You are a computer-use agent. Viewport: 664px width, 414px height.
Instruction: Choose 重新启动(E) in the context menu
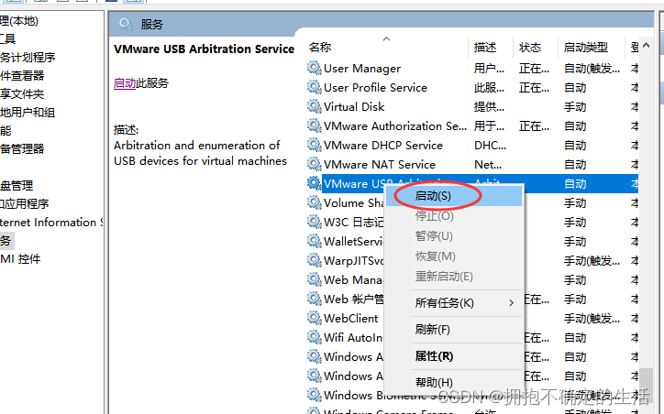point(454,277)
